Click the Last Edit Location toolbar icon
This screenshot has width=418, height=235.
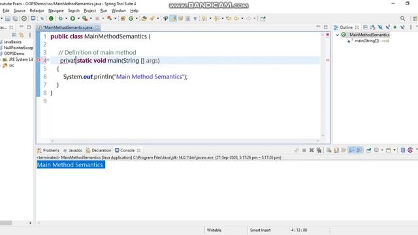229,18
